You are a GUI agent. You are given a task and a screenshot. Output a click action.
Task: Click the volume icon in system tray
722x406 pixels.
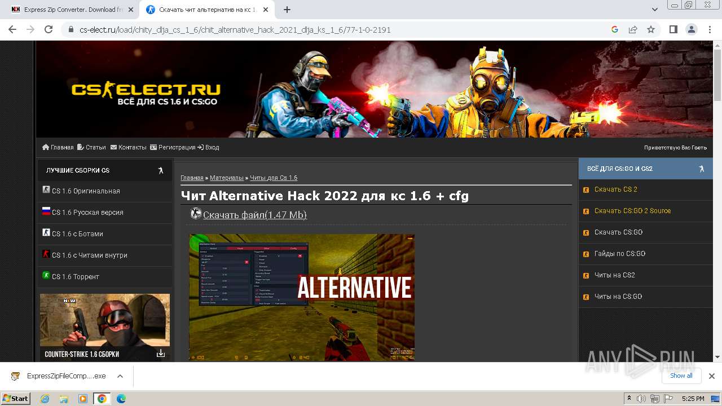(641, 399)
